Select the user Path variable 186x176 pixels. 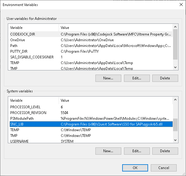click(x=91, y=46)
